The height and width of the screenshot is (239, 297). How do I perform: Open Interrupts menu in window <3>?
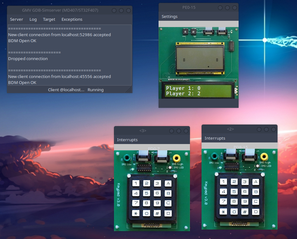tap(127, 140)
